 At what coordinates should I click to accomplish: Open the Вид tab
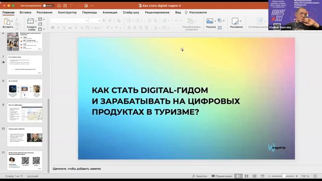[178, 12]
